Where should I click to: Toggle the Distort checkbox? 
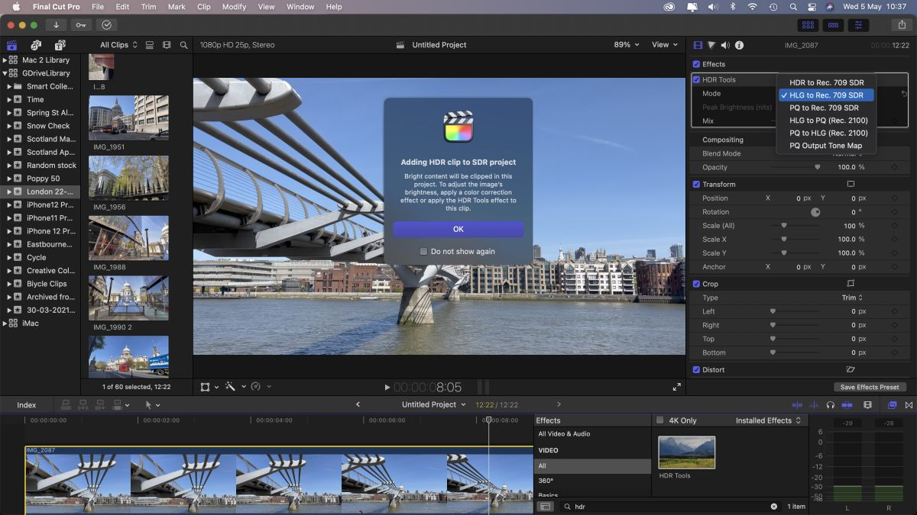pos(696,369)
